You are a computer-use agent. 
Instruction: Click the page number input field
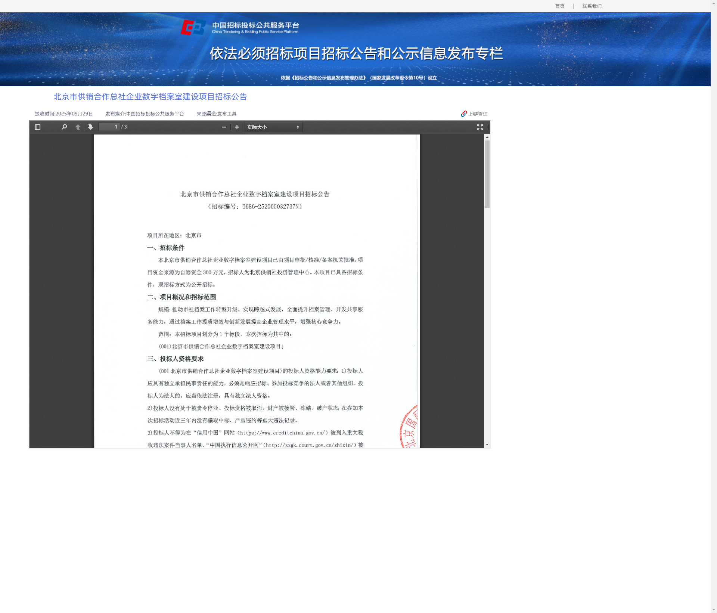pos(109,127)
